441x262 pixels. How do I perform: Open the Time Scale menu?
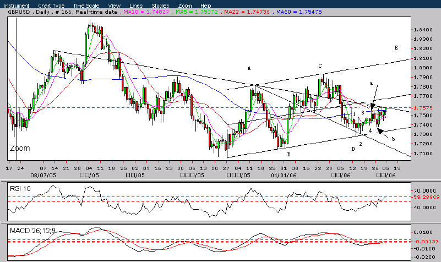click(x=86, y=6)
